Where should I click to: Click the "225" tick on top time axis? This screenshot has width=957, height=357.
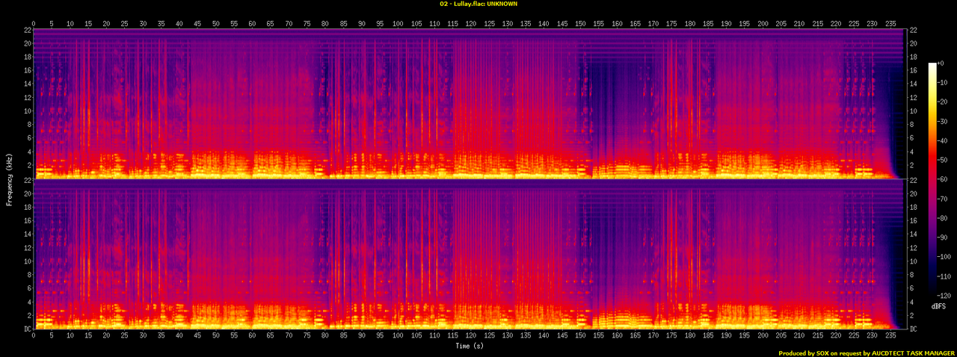click(x=854, y=23)
